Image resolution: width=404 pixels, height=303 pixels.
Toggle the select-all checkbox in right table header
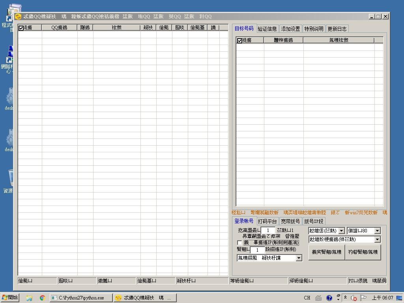[x=239, y=41]
